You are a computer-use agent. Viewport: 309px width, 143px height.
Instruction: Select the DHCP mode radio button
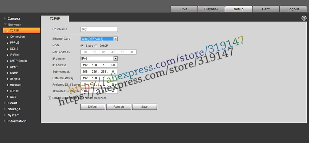pyautogui.click(x=96, y=46)
